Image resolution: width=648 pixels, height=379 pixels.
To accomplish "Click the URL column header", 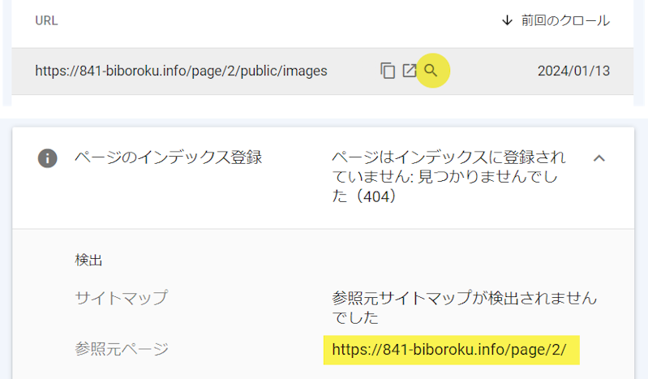I will pos(46,20).
